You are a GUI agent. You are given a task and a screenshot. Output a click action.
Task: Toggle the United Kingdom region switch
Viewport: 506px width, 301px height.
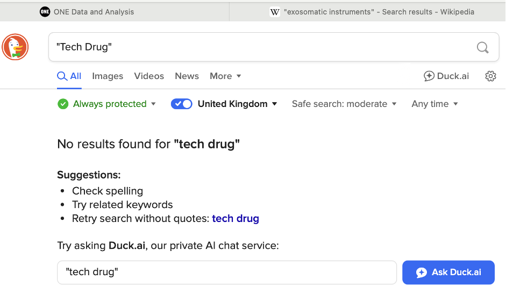pyautogui.click(x=181, y=104)
